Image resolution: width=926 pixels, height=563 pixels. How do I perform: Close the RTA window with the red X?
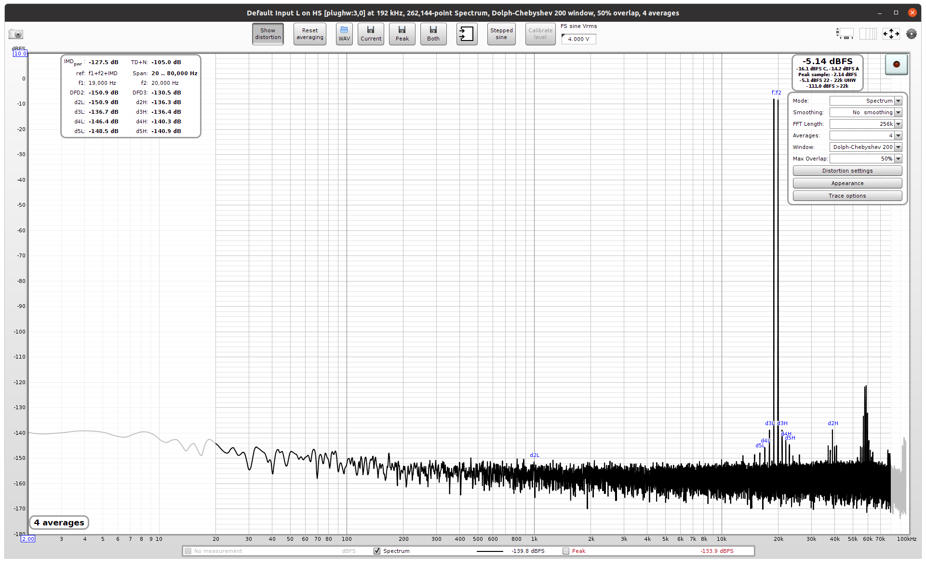pos(912,13)
